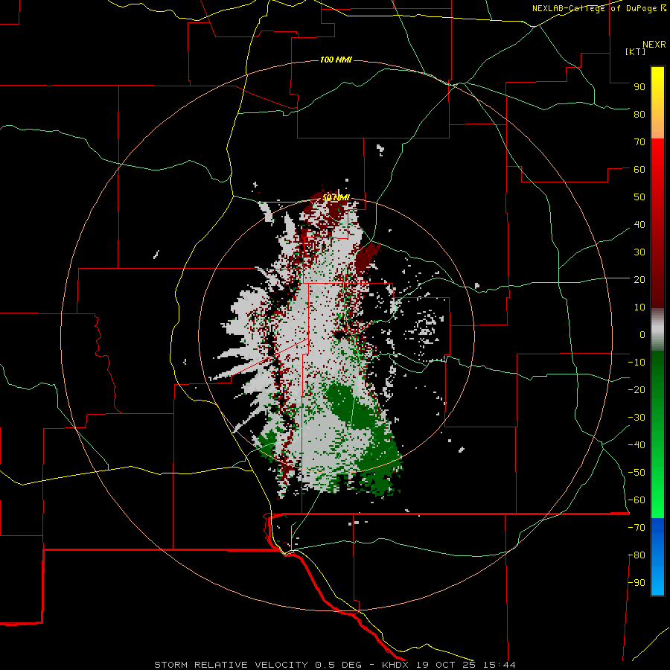The width and height of the screenshot is (670, 670).
Task: Click the -50 value on velocity scale
Action: click(x=636, y=473)
